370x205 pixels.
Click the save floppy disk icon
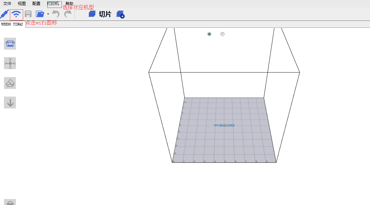(28, 14)
